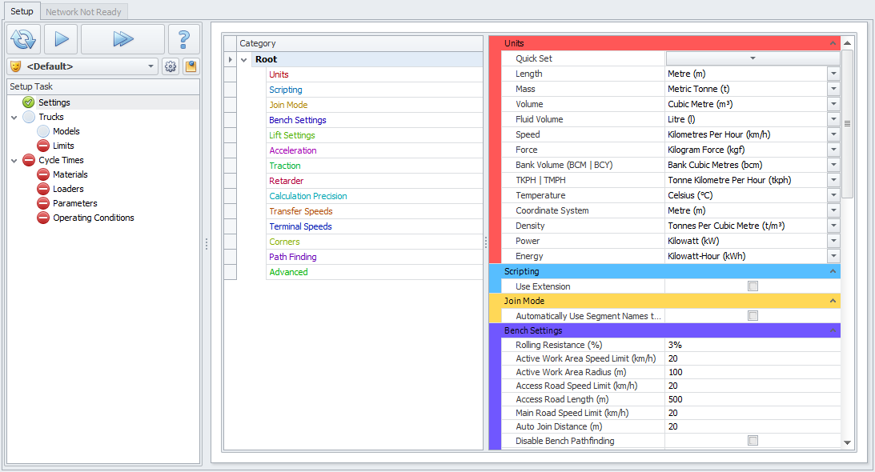Click the red icon next to Materials
The image size is (875, 472).
43,174
